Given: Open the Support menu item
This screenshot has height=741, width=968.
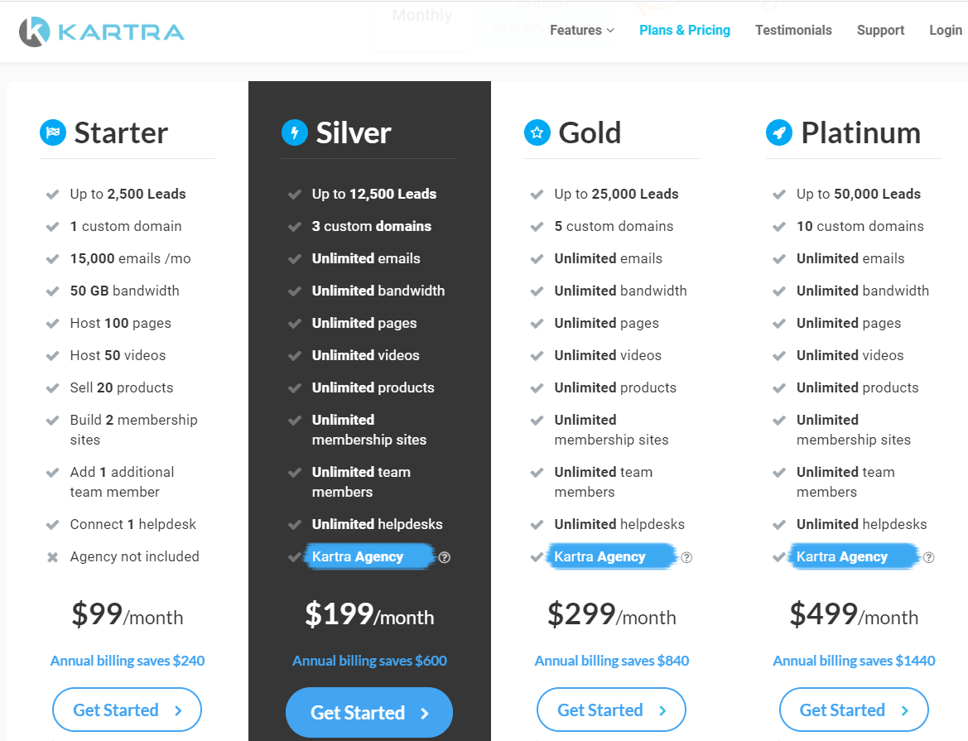Looking at the screenshot, I should click(x=880, y=30).
